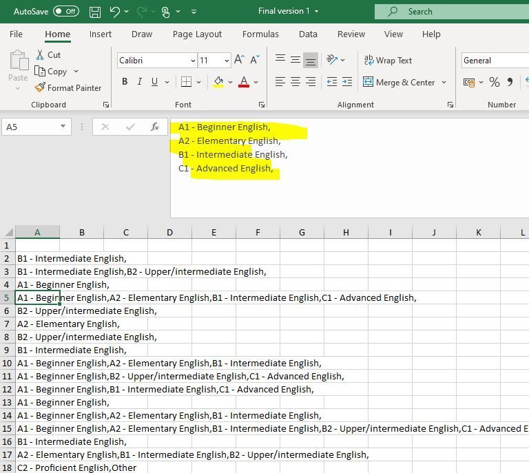Click the Borders icon

click(x=186, y=81)
